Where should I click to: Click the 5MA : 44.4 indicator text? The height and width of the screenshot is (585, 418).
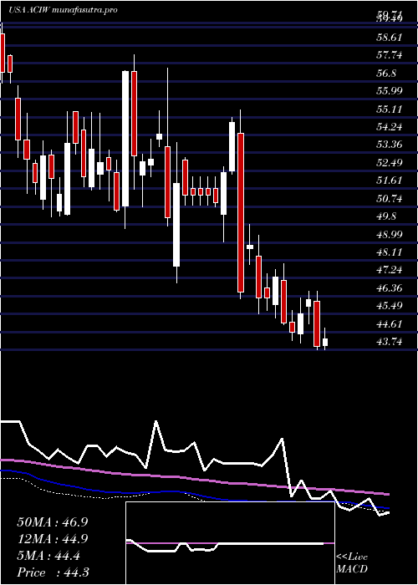48,556
